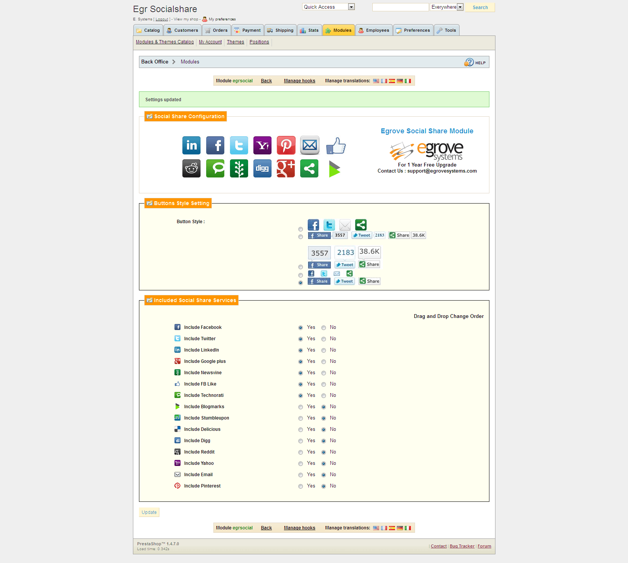Click the Google plus red icon

[x=286, y=168]
